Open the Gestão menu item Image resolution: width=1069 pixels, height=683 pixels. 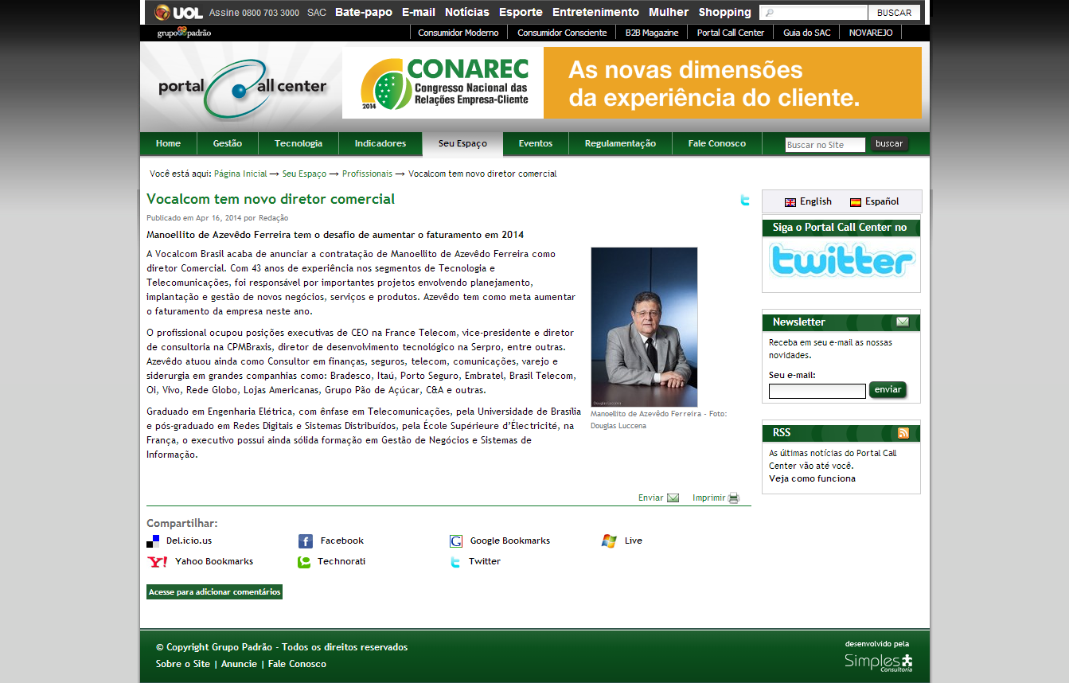(228, 143)
